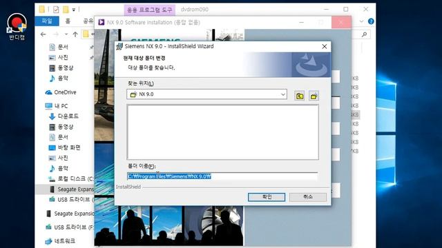The width and height of the screenshot is (442, 248).
Task: Select the 응용 프로그램 도구 ribbon tab
Action: pyautogui.click(x=149, y=10)
